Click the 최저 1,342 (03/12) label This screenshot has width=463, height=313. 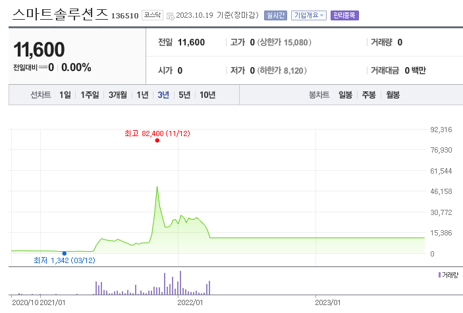click(65, 260)
